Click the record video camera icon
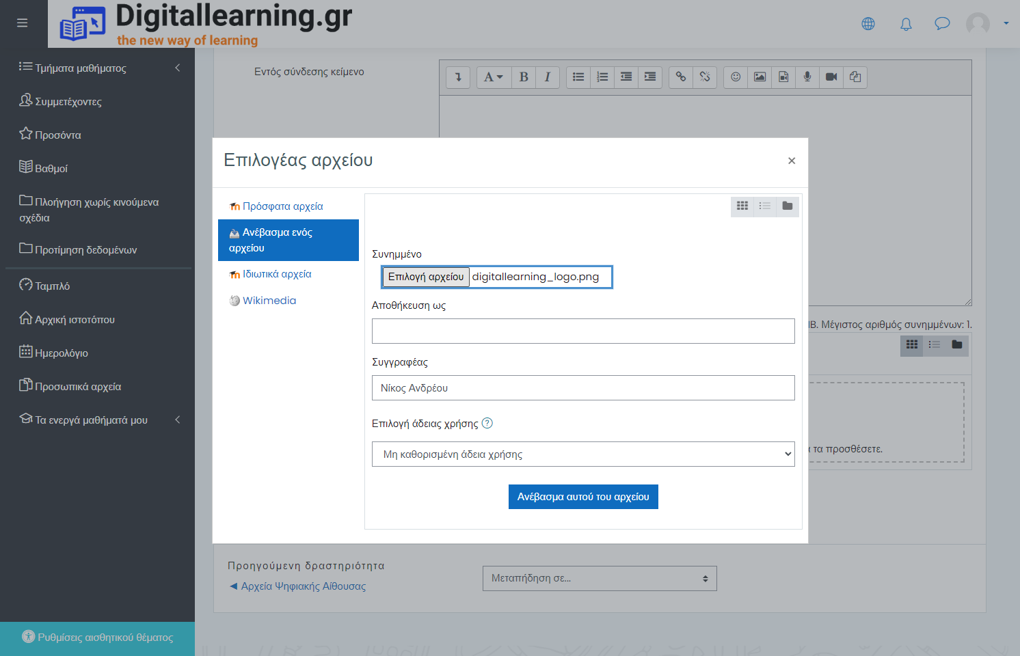The width and height of the screenshot is (1020, 656). pos(831,77)
